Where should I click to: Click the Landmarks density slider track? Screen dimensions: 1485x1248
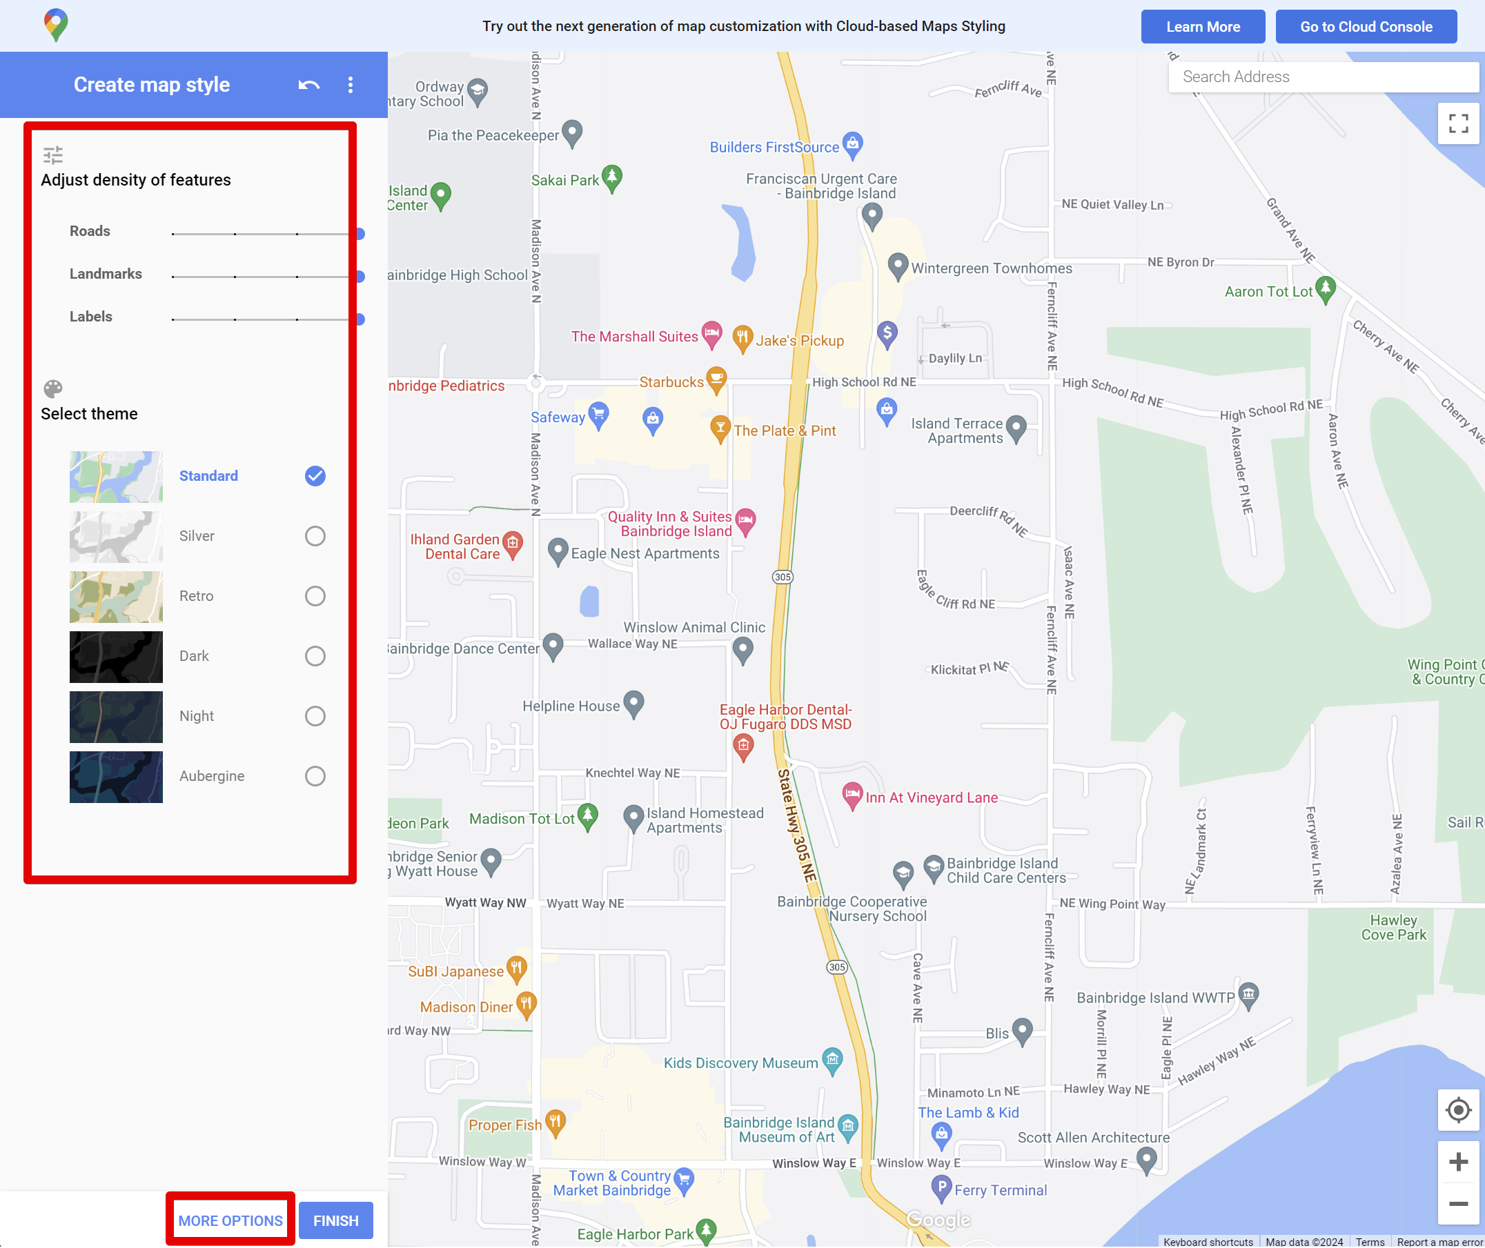pyautogui.click(x=267, y=277)
